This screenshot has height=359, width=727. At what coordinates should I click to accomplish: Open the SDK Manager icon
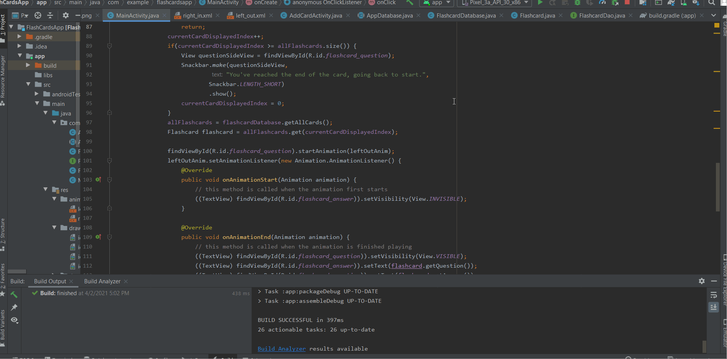(x=697, y=3)
